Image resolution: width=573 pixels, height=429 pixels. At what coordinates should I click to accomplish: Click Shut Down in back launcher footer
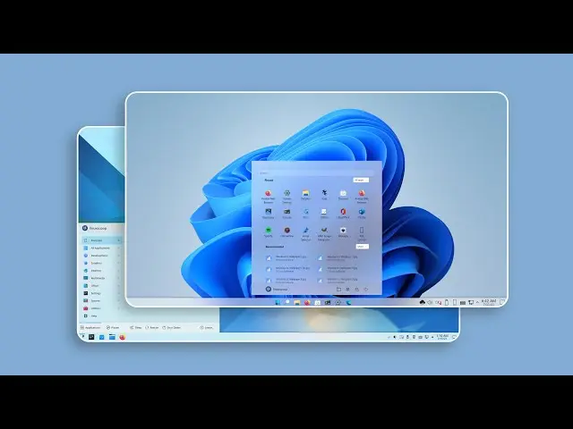[172, 328]
